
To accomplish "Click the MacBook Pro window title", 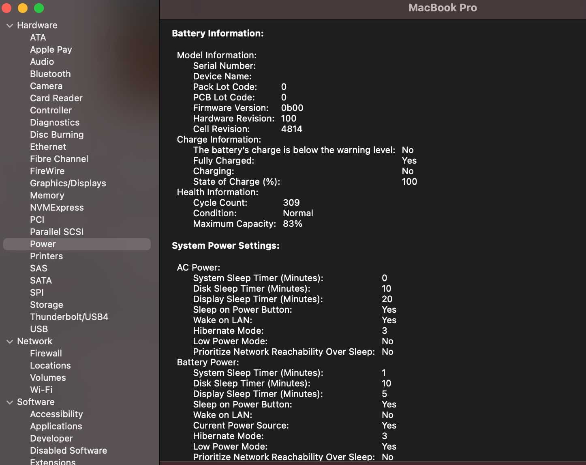I will [443, 8].
